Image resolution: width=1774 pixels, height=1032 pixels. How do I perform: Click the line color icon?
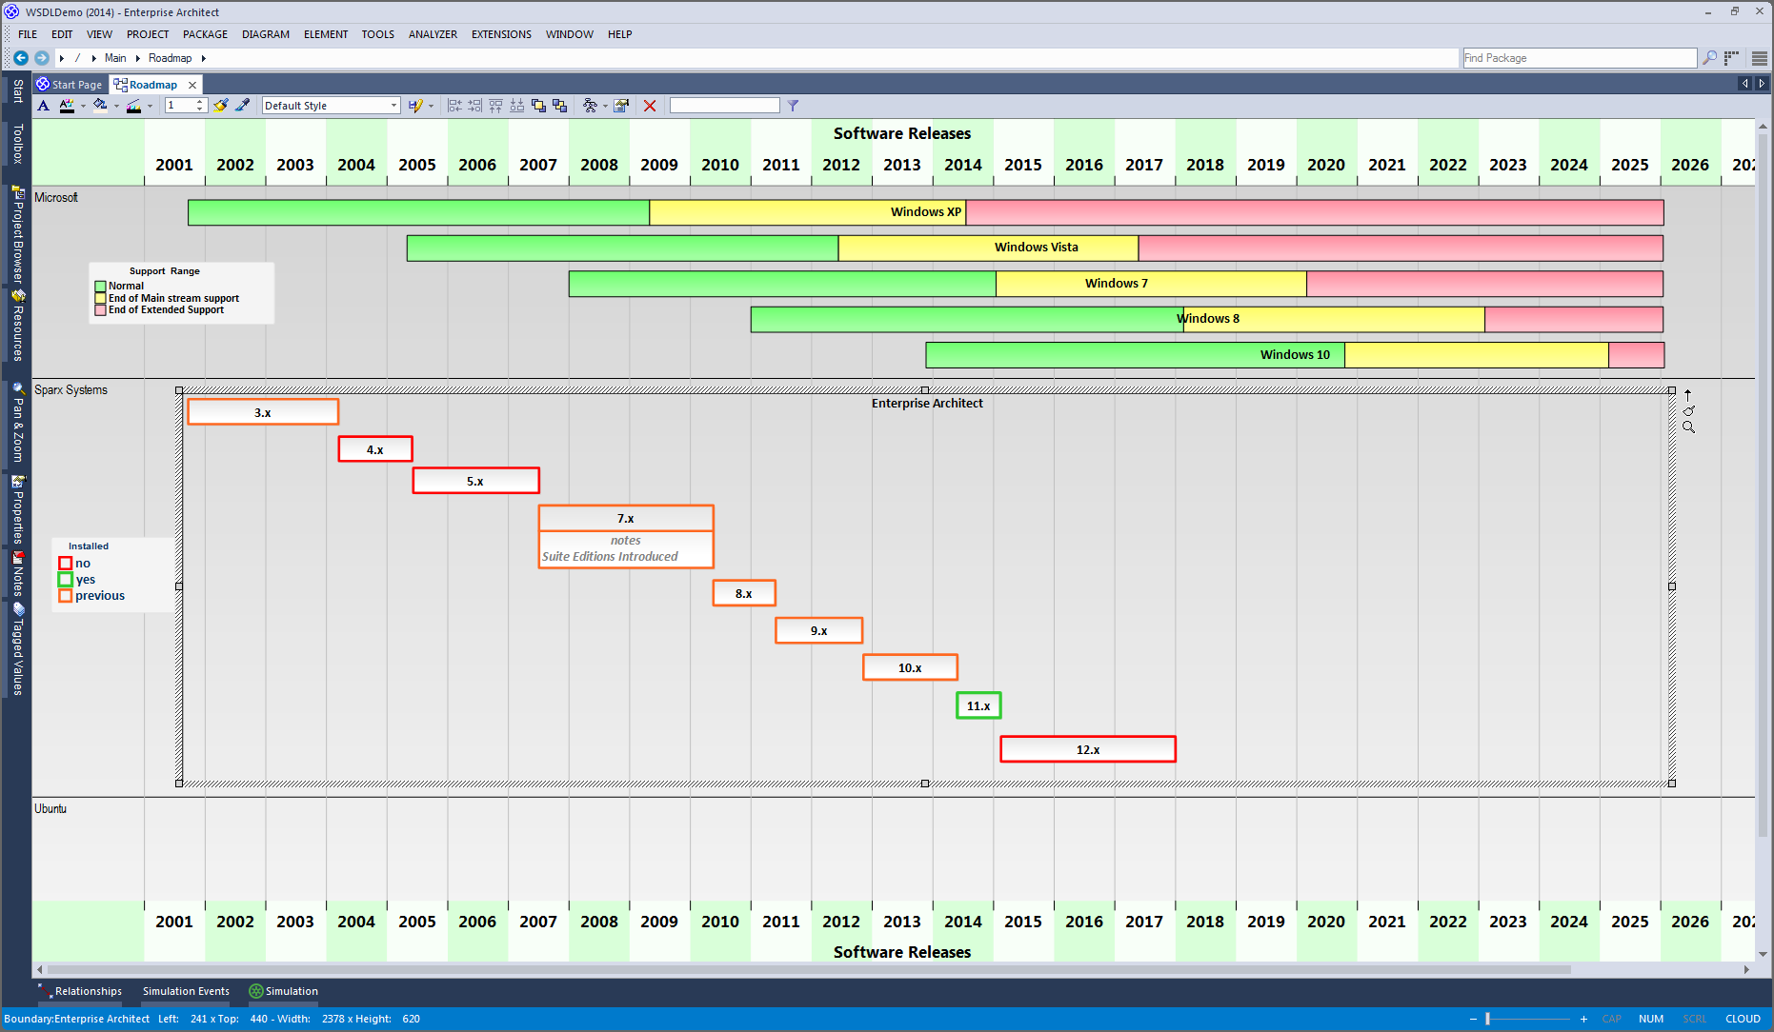(133, 106)
